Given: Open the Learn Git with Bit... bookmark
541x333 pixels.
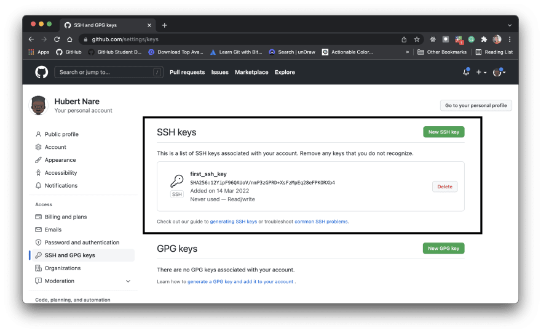Looking at the screenshot, I should pyautogui.click(x=236, y=52).
